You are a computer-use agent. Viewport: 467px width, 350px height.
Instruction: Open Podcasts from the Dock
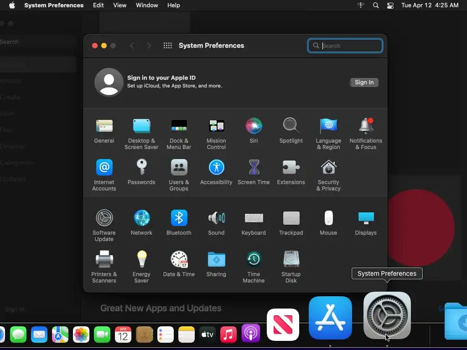251,333
